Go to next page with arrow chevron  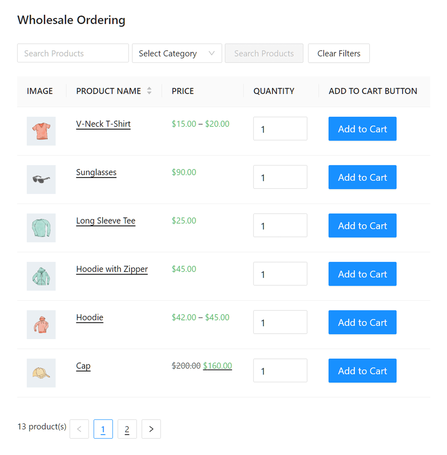coord(151,429)
